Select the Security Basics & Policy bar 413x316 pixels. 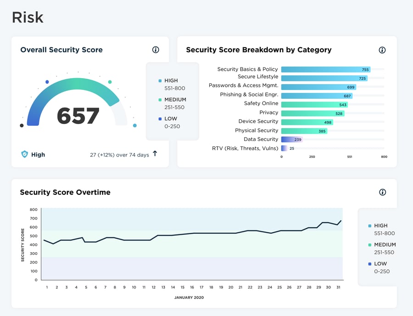coord(326,69)
